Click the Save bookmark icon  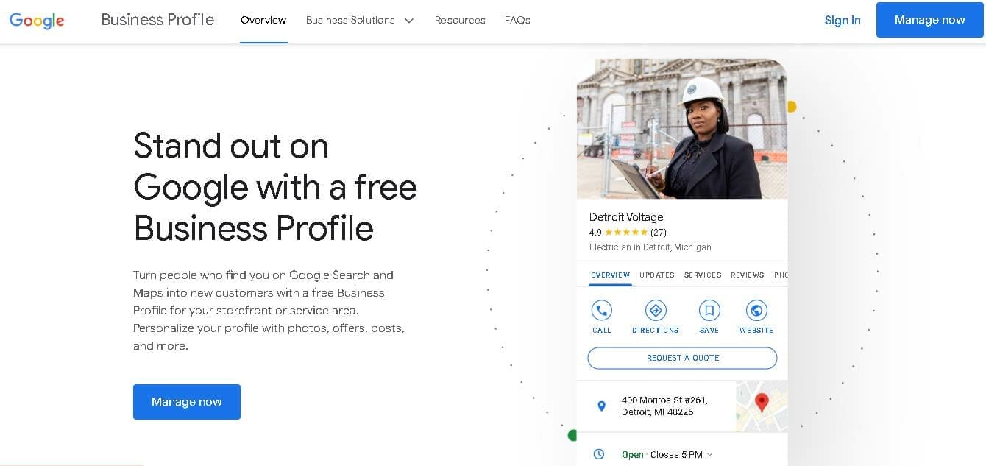(x=709, y=310)
